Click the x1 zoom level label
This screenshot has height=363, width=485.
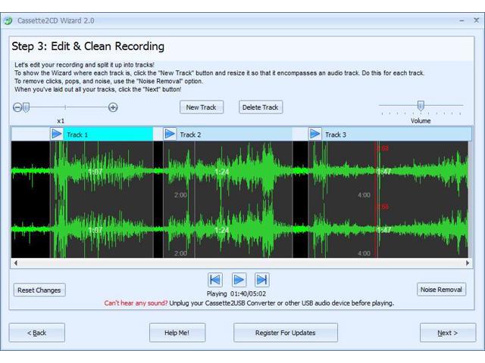point(61,121)
